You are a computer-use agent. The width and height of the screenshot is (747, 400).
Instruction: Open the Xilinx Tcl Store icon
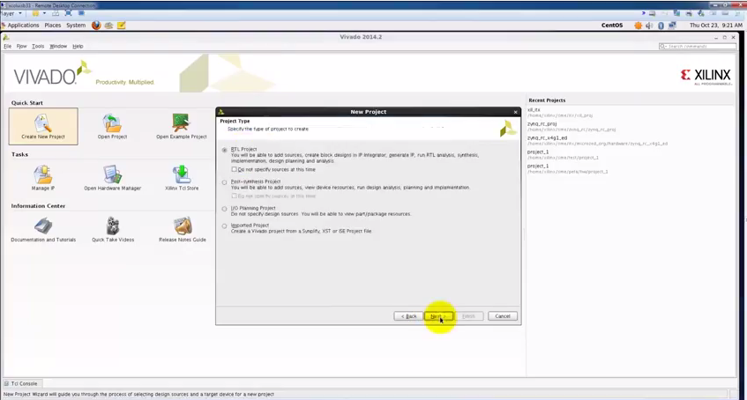coord(182,174)
